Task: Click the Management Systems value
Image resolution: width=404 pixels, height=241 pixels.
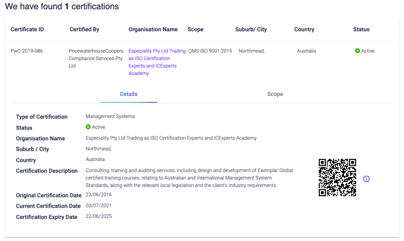Action: click(110, 117)
